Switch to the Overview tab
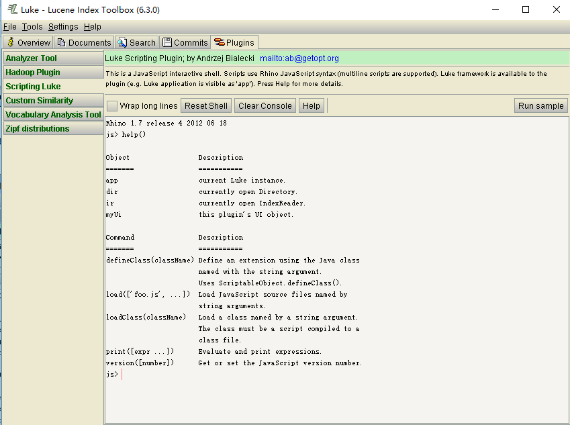Image resolution: width=570 pixels, height=425 pixels. coord(28,42)
